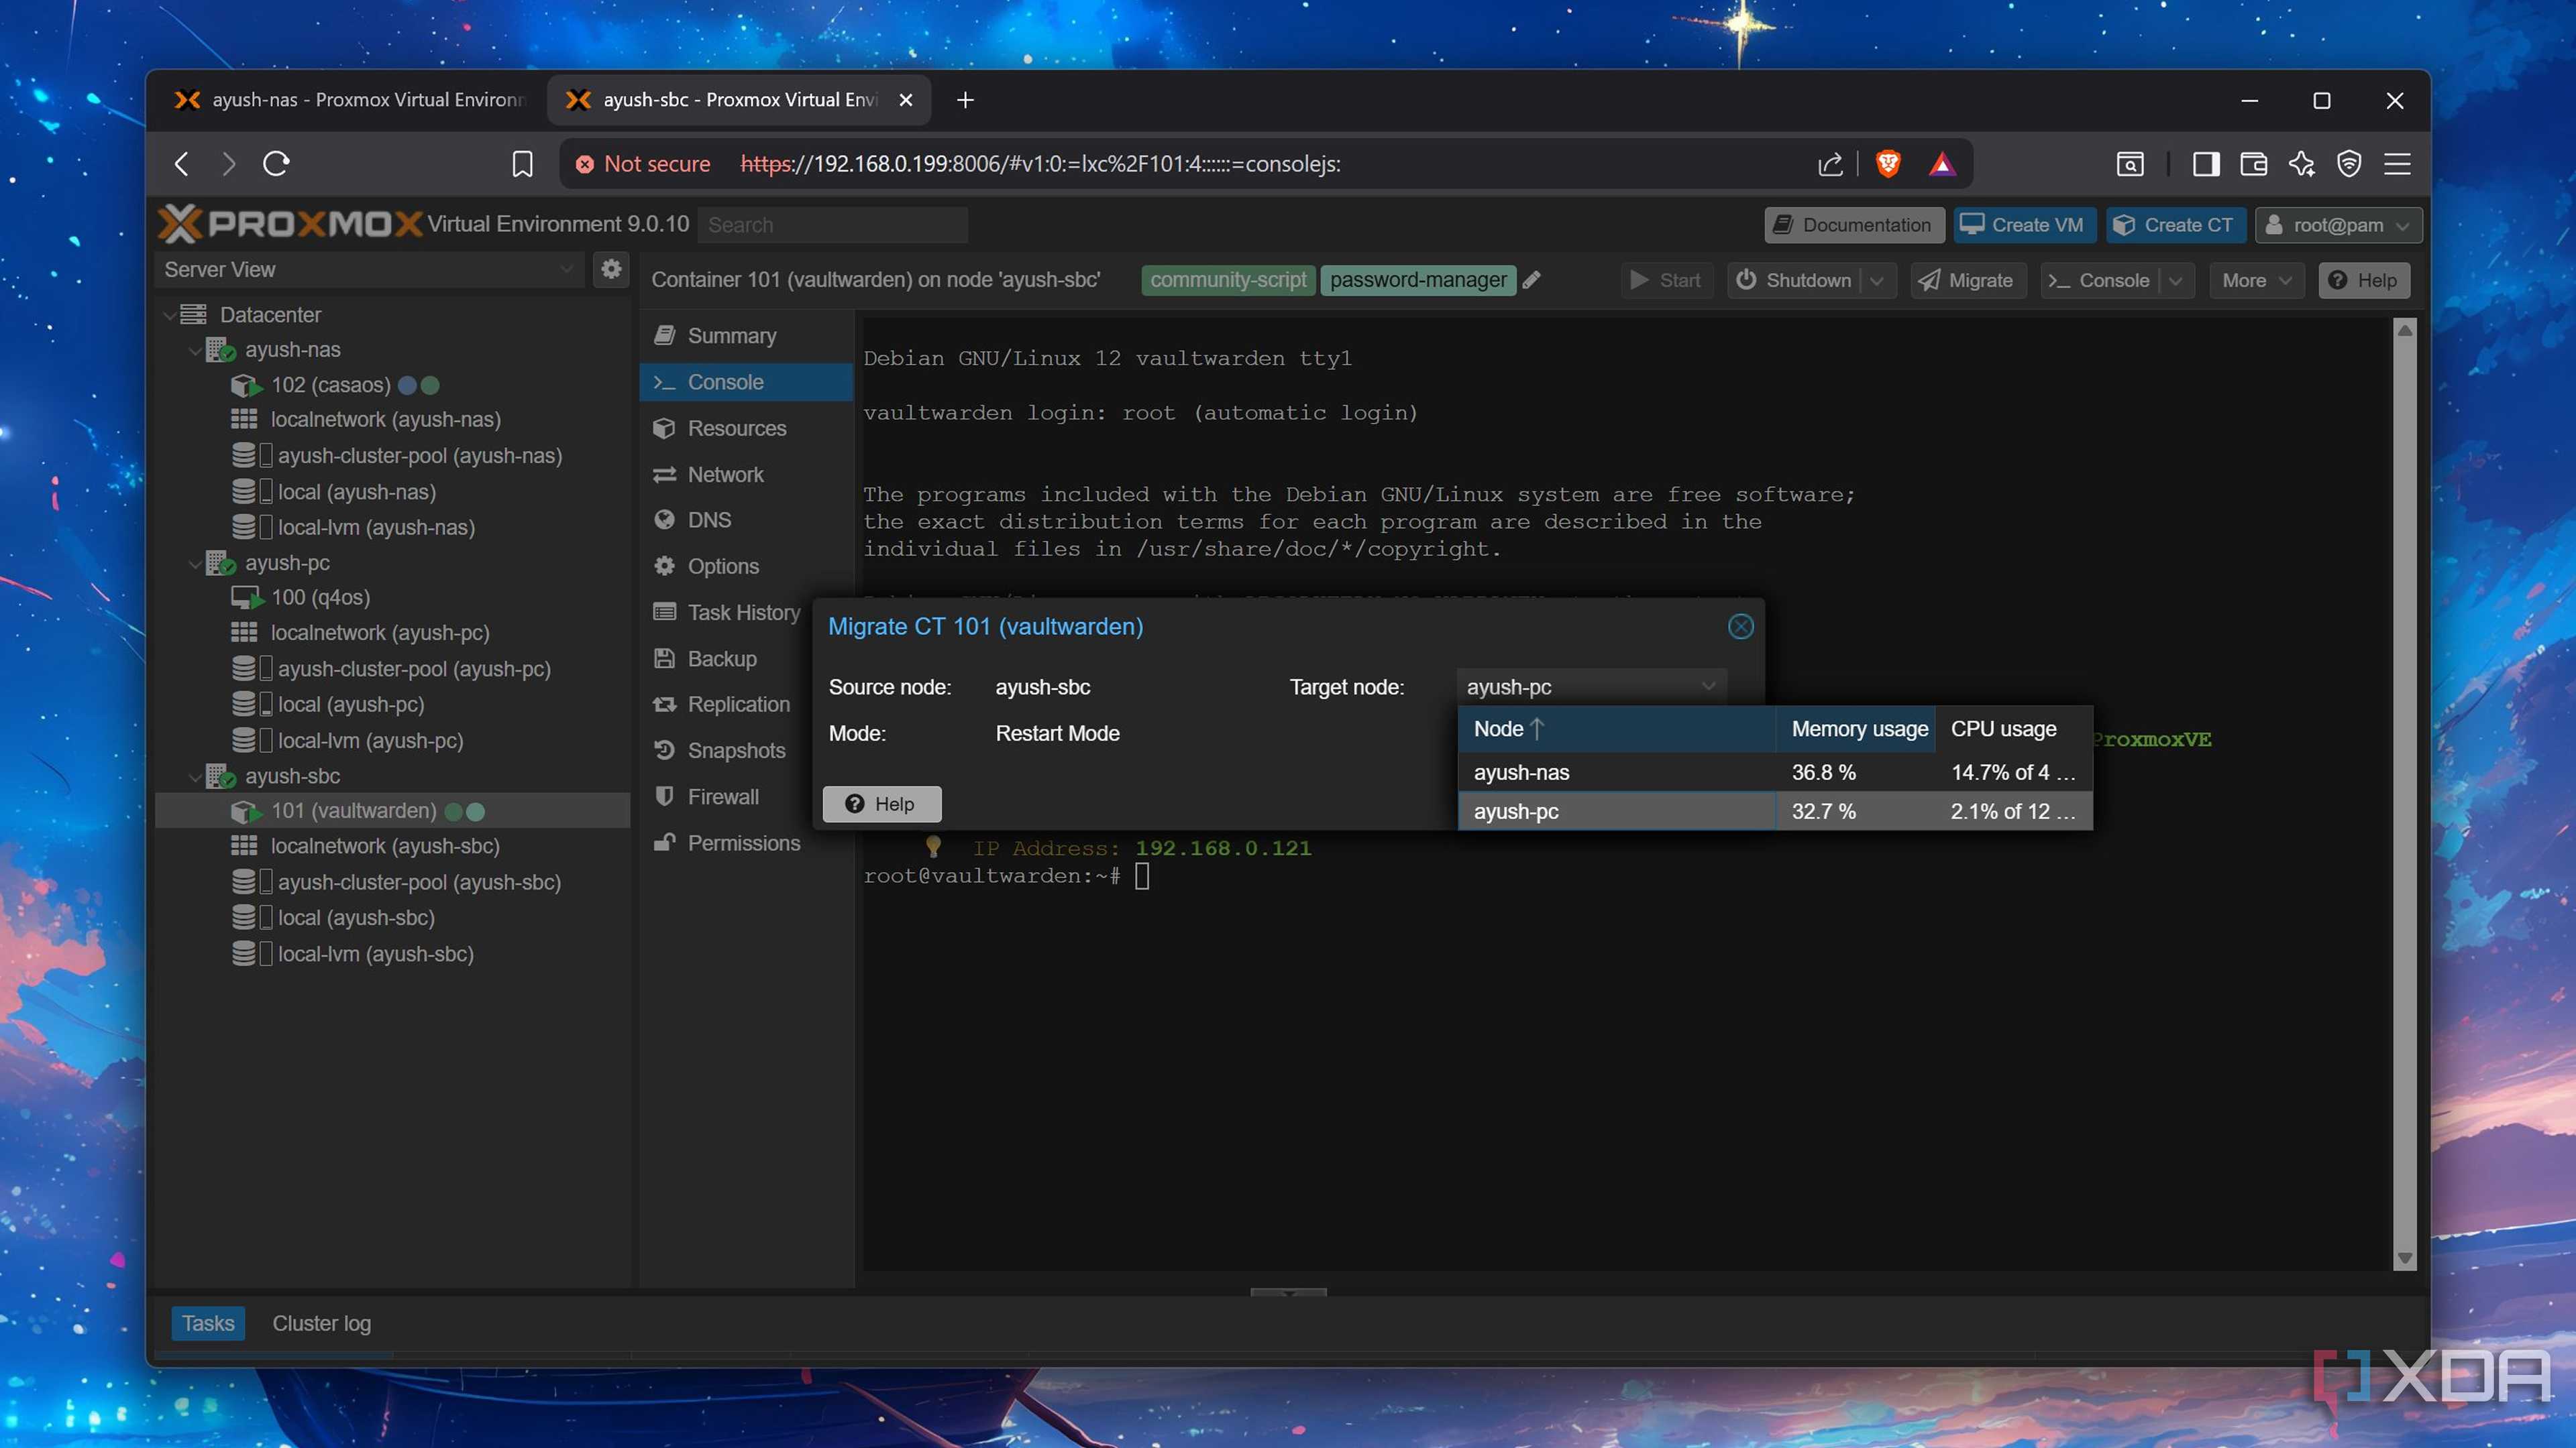Open Brave Shields lion icon
This screenshot has width=2576, height=1448.
coord(1888,164)
